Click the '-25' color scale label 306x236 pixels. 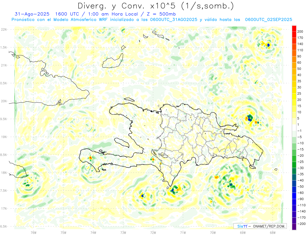300,162
